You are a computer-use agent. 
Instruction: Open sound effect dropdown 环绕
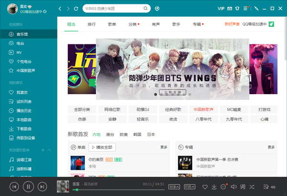189,187
